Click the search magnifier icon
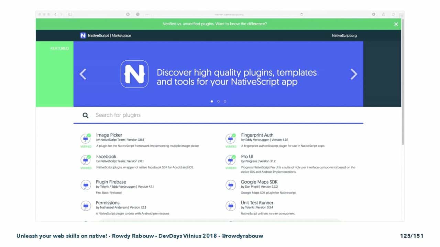The height and width of the screenshot is (247, 440). [86, 115]
